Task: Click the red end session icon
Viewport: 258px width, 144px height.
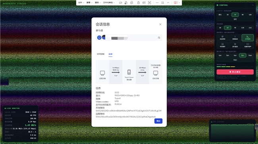Action: 175,3
